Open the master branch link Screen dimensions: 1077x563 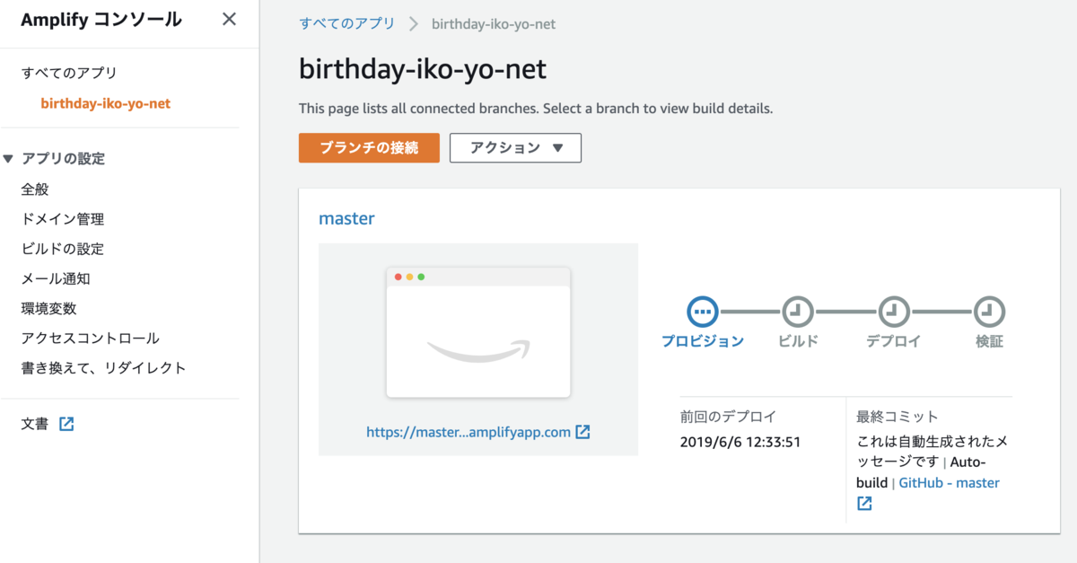(x=346, y=218)
